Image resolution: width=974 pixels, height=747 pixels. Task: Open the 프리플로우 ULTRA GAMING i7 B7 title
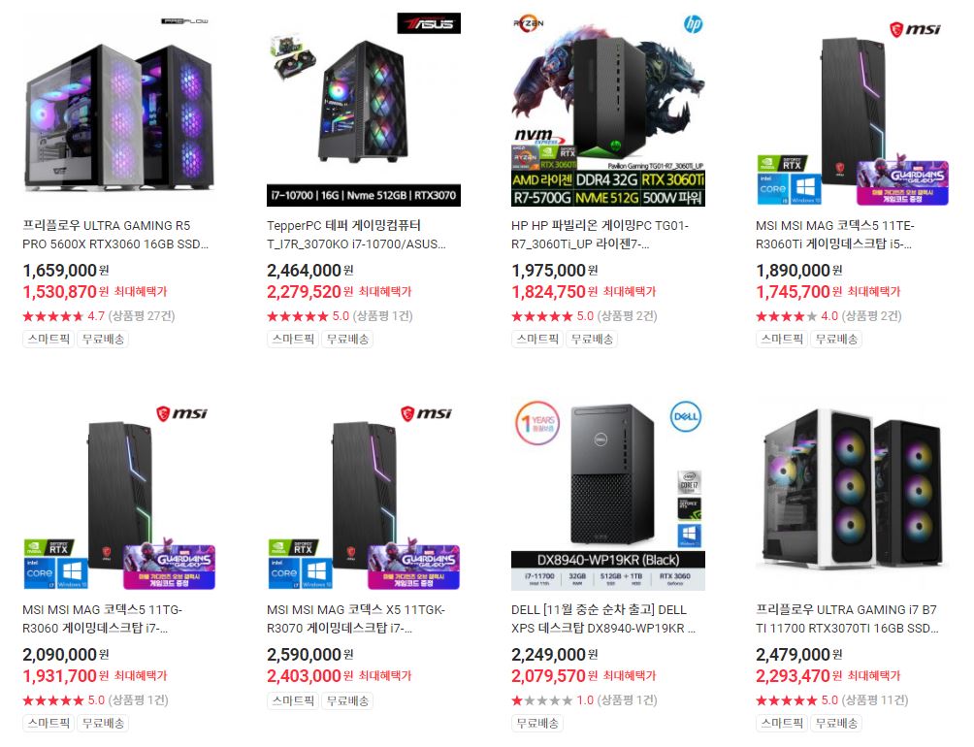847,619
